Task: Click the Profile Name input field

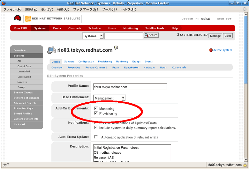Action: [x=130, y=87]
